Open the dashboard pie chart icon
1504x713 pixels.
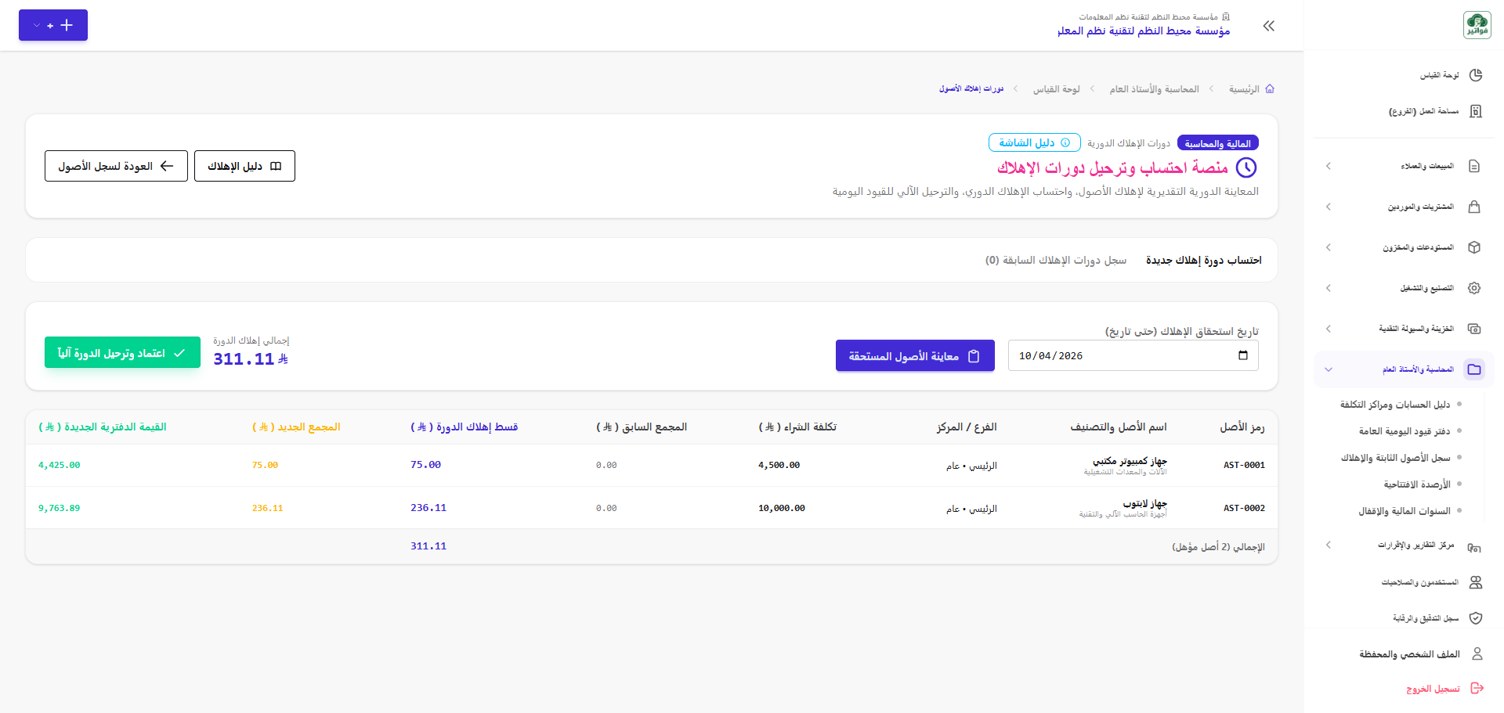pos(1476,75)
